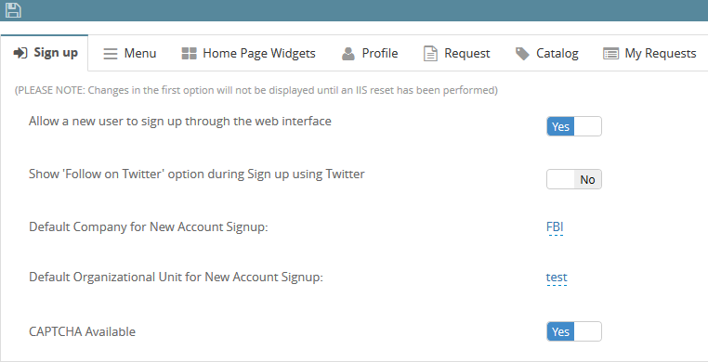Click the Sign up arrow icon

(20, 53)
